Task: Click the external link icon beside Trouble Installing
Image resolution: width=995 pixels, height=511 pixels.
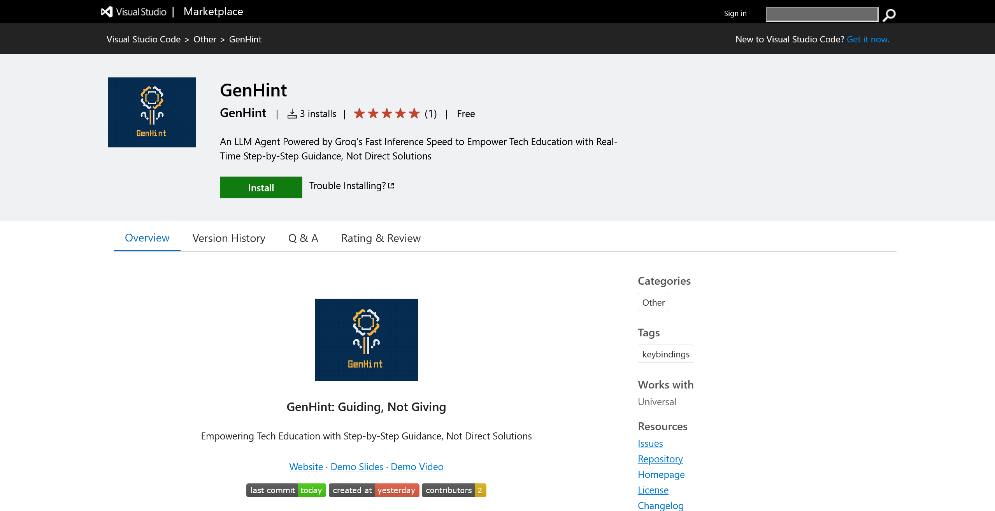Action: 391,185
